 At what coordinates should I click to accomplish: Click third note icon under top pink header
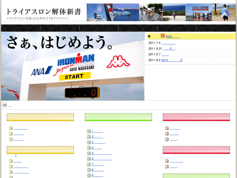tap(167, 139)
